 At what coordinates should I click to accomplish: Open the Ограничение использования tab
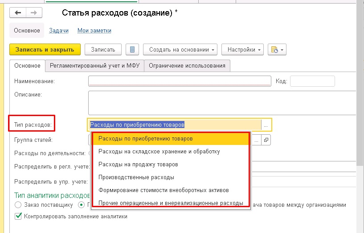click(x=187, y=66)
